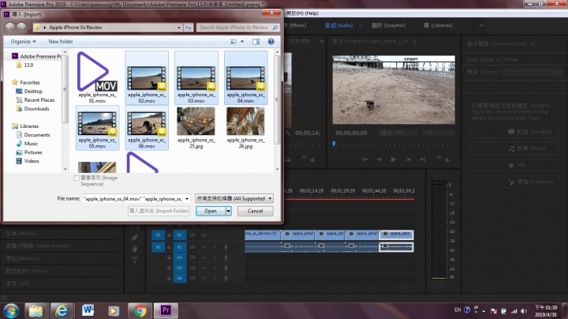The height and width of the screenshot is (319, 568).
Task: Switch to the Audio workspace tab
Action: (338, 25)
